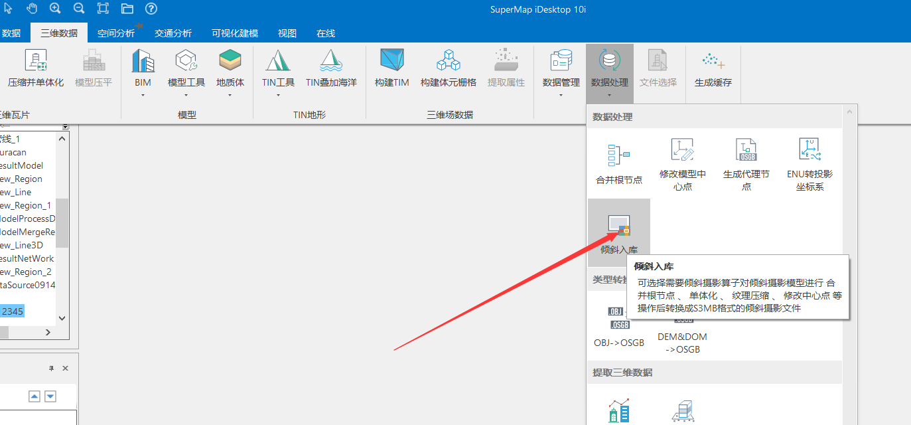Select ENU转投影坐标系 tool

809,163
